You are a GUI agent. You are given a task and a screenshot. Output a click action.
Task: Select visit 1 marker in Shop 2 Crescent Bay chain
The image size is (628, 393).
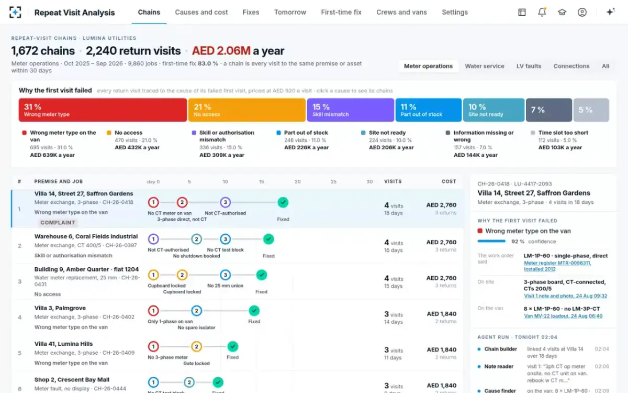(153, 382)
